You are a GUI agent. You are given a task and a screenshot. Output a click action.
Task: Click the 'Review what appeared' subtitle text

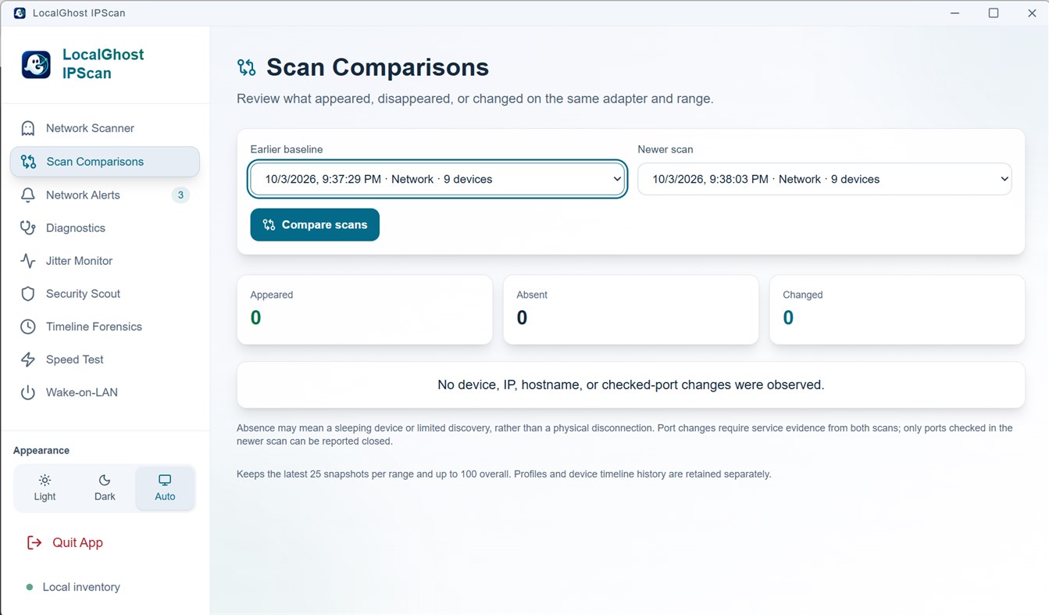pyautogui.click(x=475, y=99)
